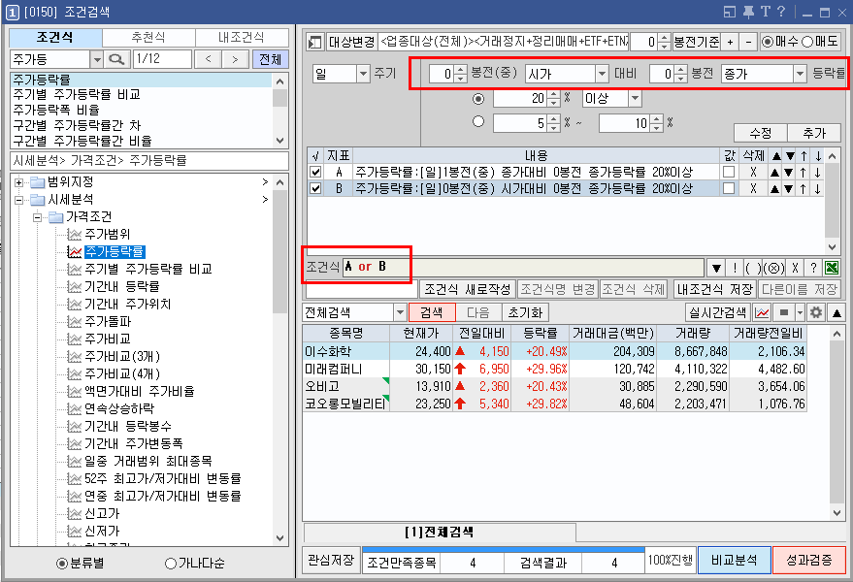Click the condition tree vertical scrollbar
853x582 pixels.
pyautogui.click(x=279, y=360)
